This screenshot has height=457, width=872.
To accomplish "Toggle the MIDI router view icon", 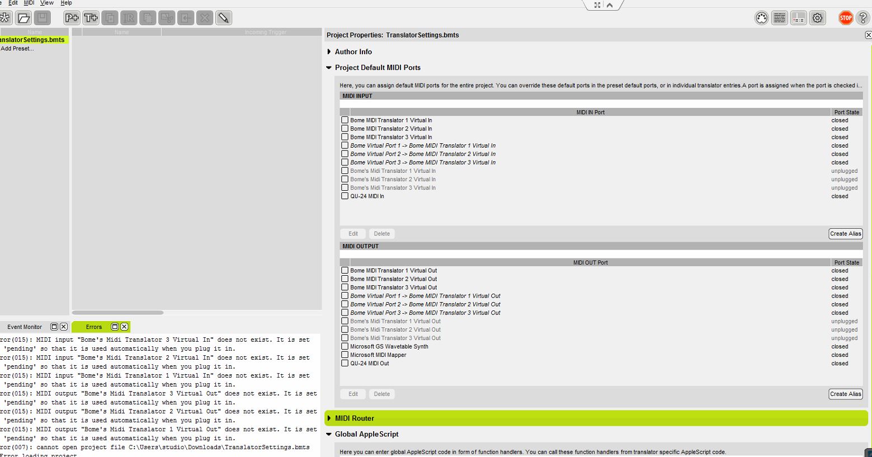I will (x=799, y=18).
